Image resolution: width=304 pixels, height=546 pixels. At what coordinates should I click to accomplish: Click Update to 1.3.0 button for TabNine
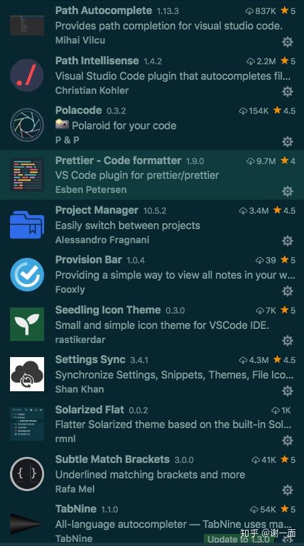click(239, 539)
